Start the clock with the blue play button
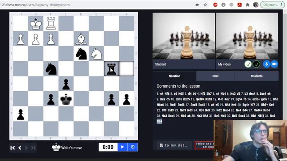The height and width of the screenshot is (161, 287). [122, 147]
